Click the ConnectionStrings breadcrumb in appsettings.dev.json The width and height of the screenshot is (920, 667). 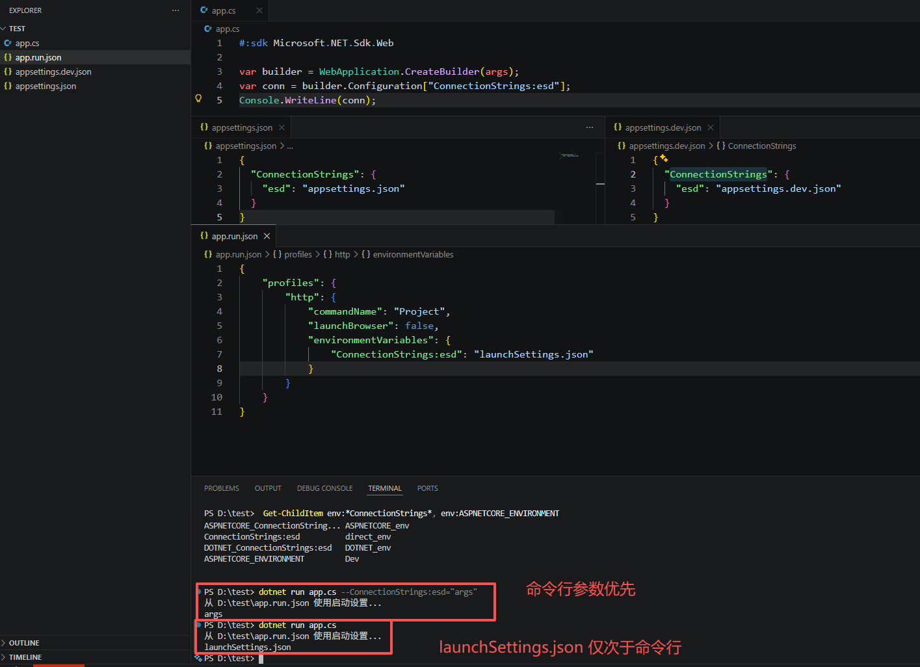762,146
